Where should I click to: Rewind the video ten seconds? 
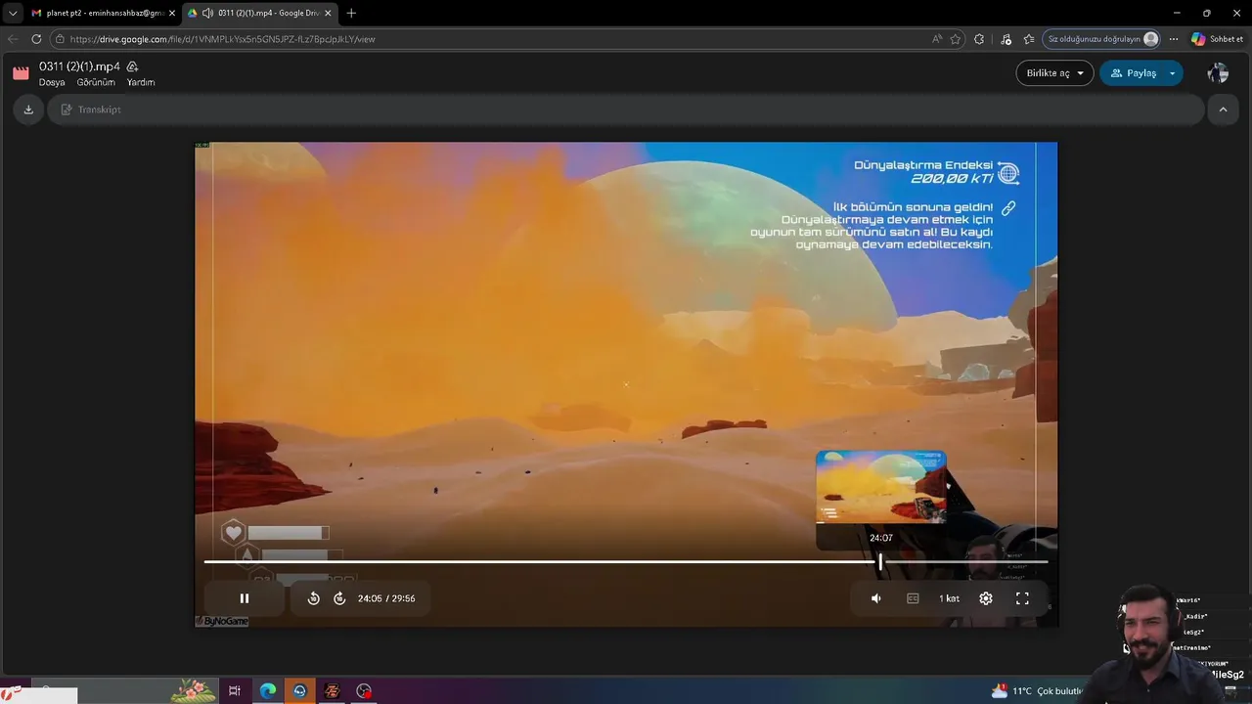tap(314, 598)
